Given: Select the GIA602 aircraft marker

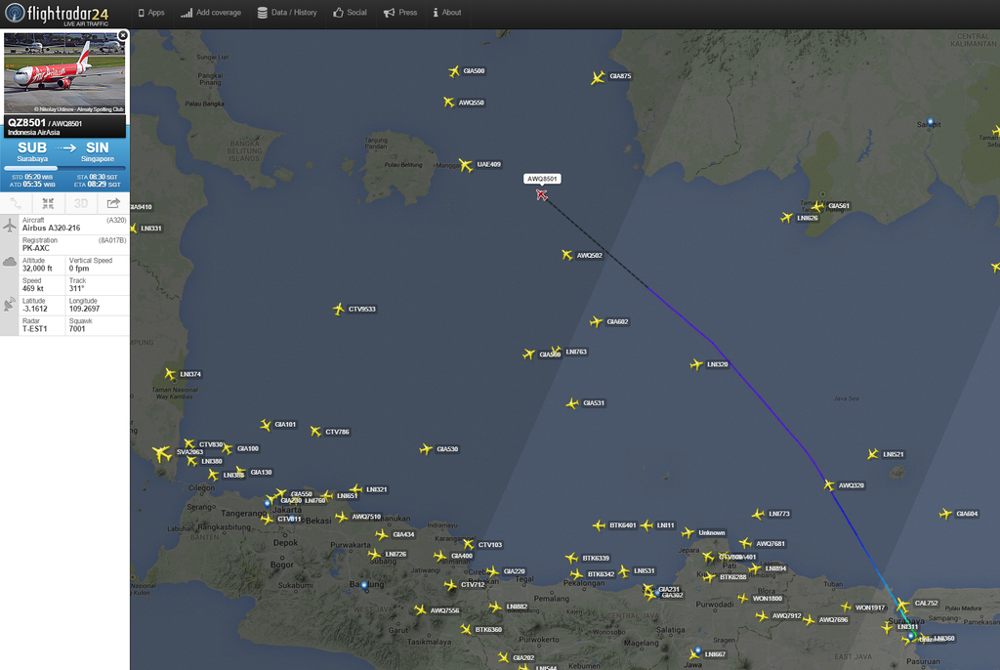Looking at the screenshot, I should [597, 321].
